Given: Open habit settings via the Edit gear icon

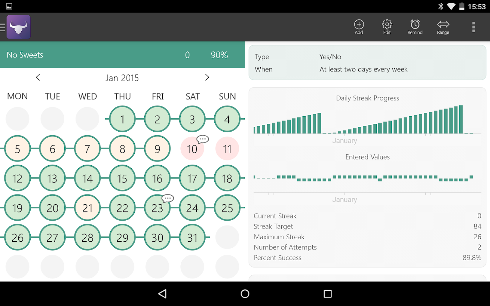Looking at the screenshot, I should [x=387, y=27].
